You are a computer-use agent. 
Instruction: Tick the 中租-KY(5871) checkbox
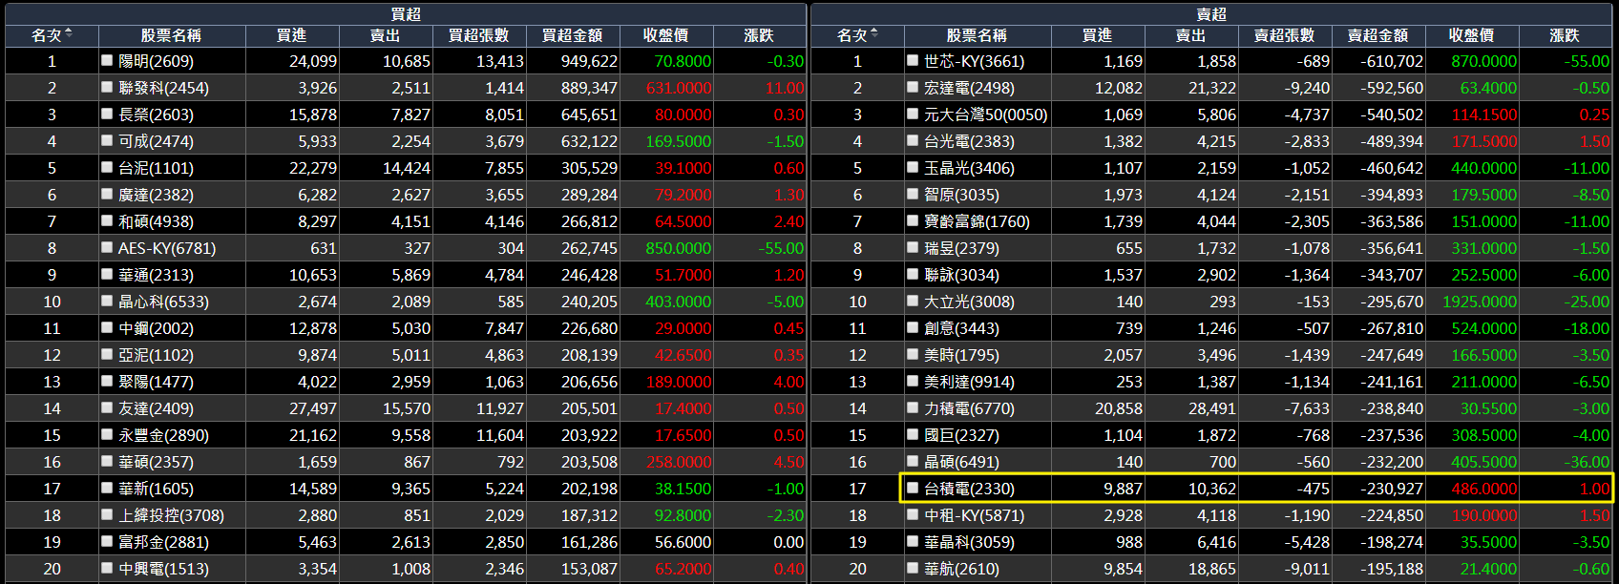coord(913,514)
